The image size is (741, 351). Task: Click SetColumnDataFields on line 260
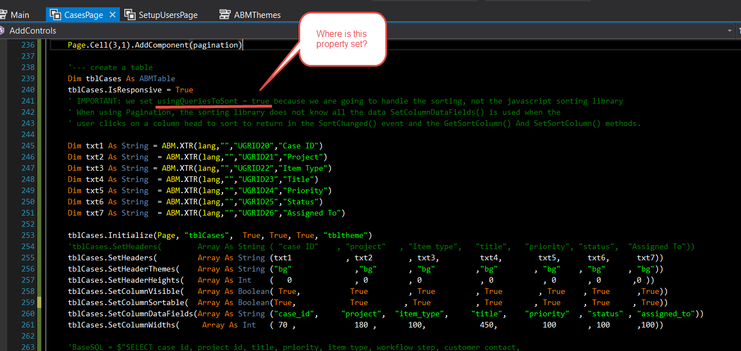151,313
